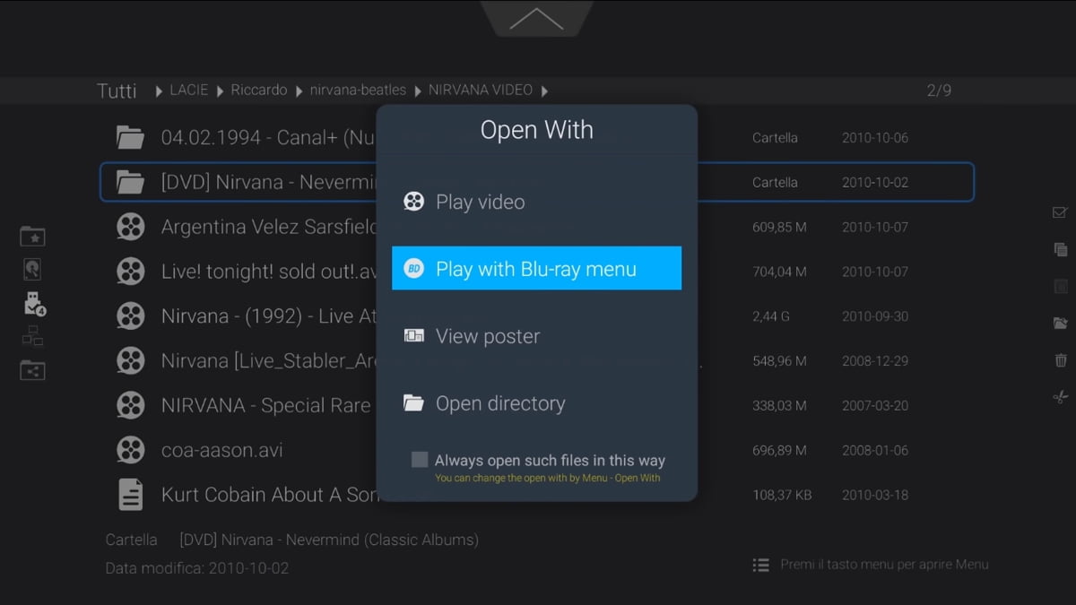Click the arrow after NIRVANA VIDEO in breadcrumb

(x=545, y=91)
